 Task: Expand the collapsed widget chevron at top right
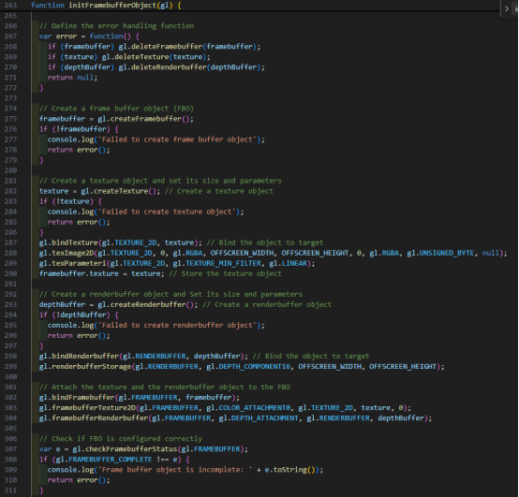pyautogui.click(x=507, y=8)
